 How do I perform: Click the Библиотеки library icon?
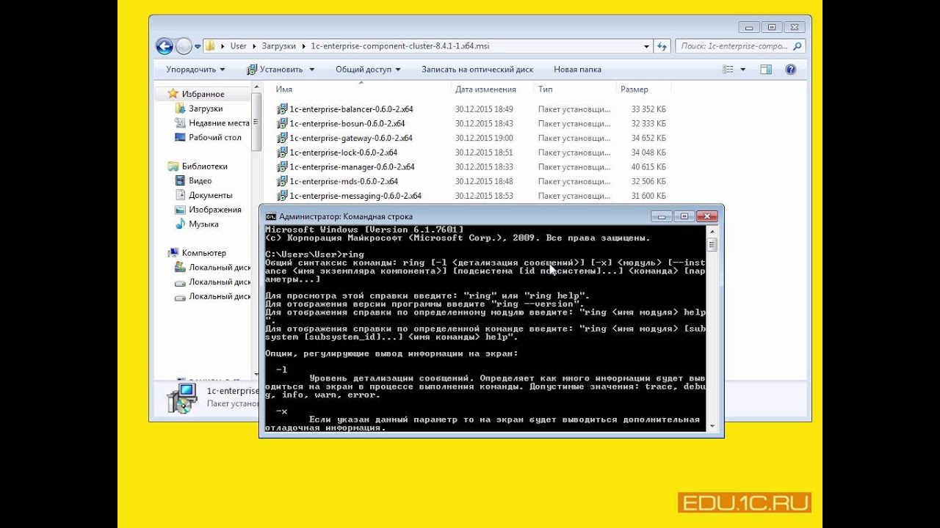coord(173,166)
